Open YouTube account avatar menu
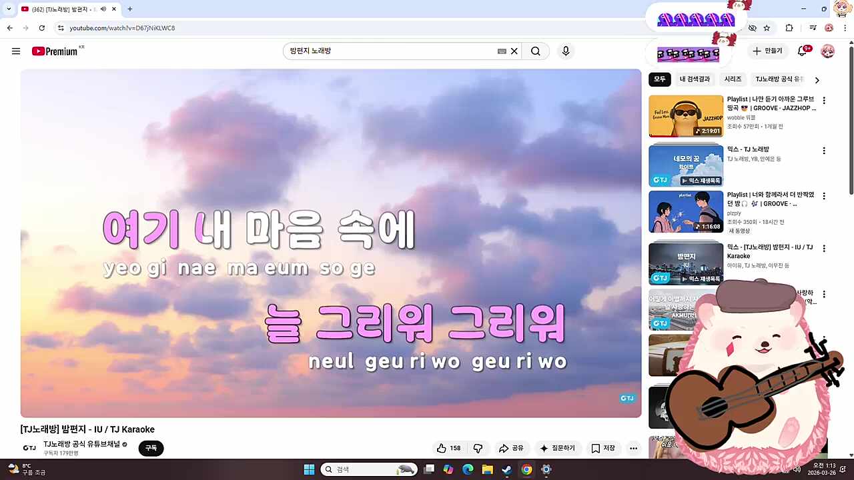This screenshot has width=854, height=480. [x=827, y=51]
